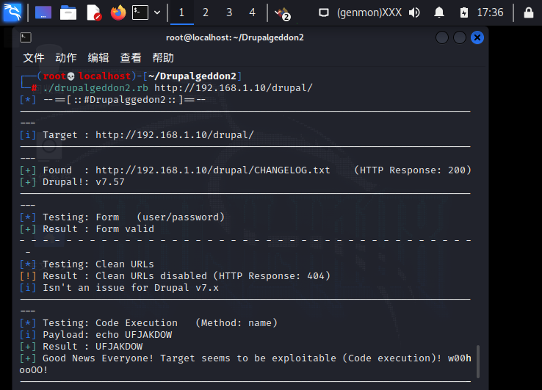Click the CHANGELOG.txt URL in the Found line
542x390 pixels.
pyautogui.click(x=212, y=170)
